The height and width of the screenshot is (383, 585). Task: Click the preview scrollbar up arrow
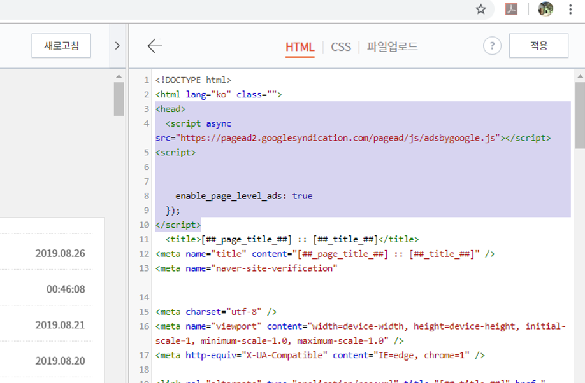pyautogui.click(x=119, y=76)
